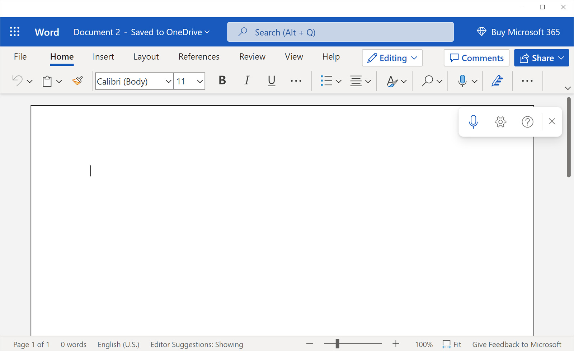Click the Word app name
This screenshot has width=574, height=351.
[47, 32]
